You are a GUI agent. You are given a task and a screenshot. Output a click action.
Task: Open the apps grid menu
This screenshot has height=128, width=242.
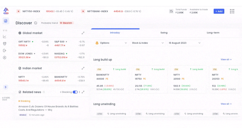point(232,11)
